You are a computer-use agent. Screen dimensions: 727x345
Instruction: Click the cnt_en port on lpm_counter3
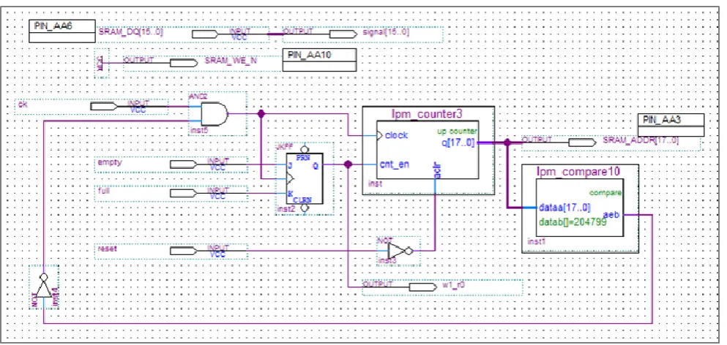click(x=394, y=164)
